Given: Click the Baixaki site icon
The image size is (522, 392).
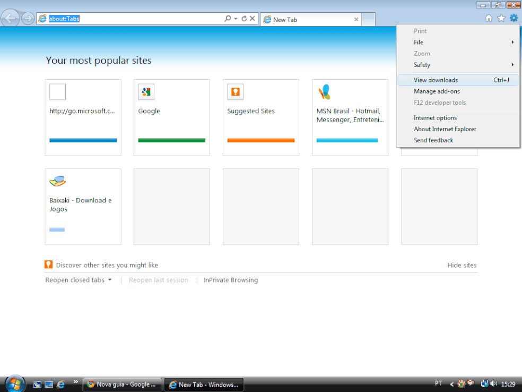Looking at the screenshot, I should pos(58,181).
